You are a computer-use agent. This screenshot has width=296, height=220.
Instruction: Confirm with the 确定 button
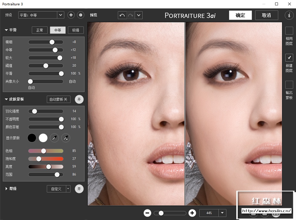point(240,15)
